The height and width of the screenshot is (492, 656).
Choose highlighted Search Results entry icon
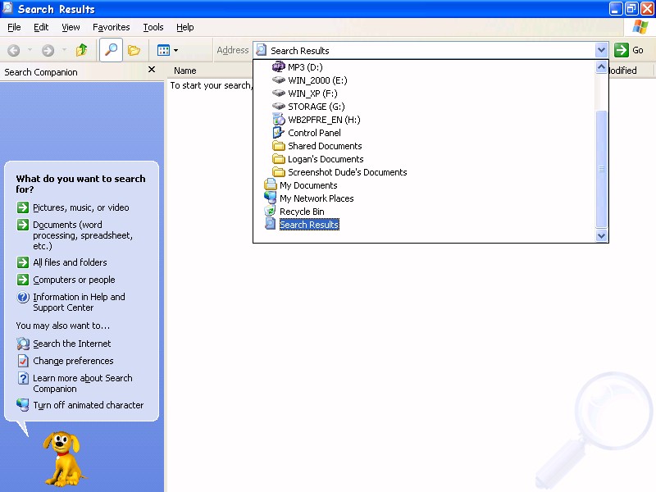(271, 224)
